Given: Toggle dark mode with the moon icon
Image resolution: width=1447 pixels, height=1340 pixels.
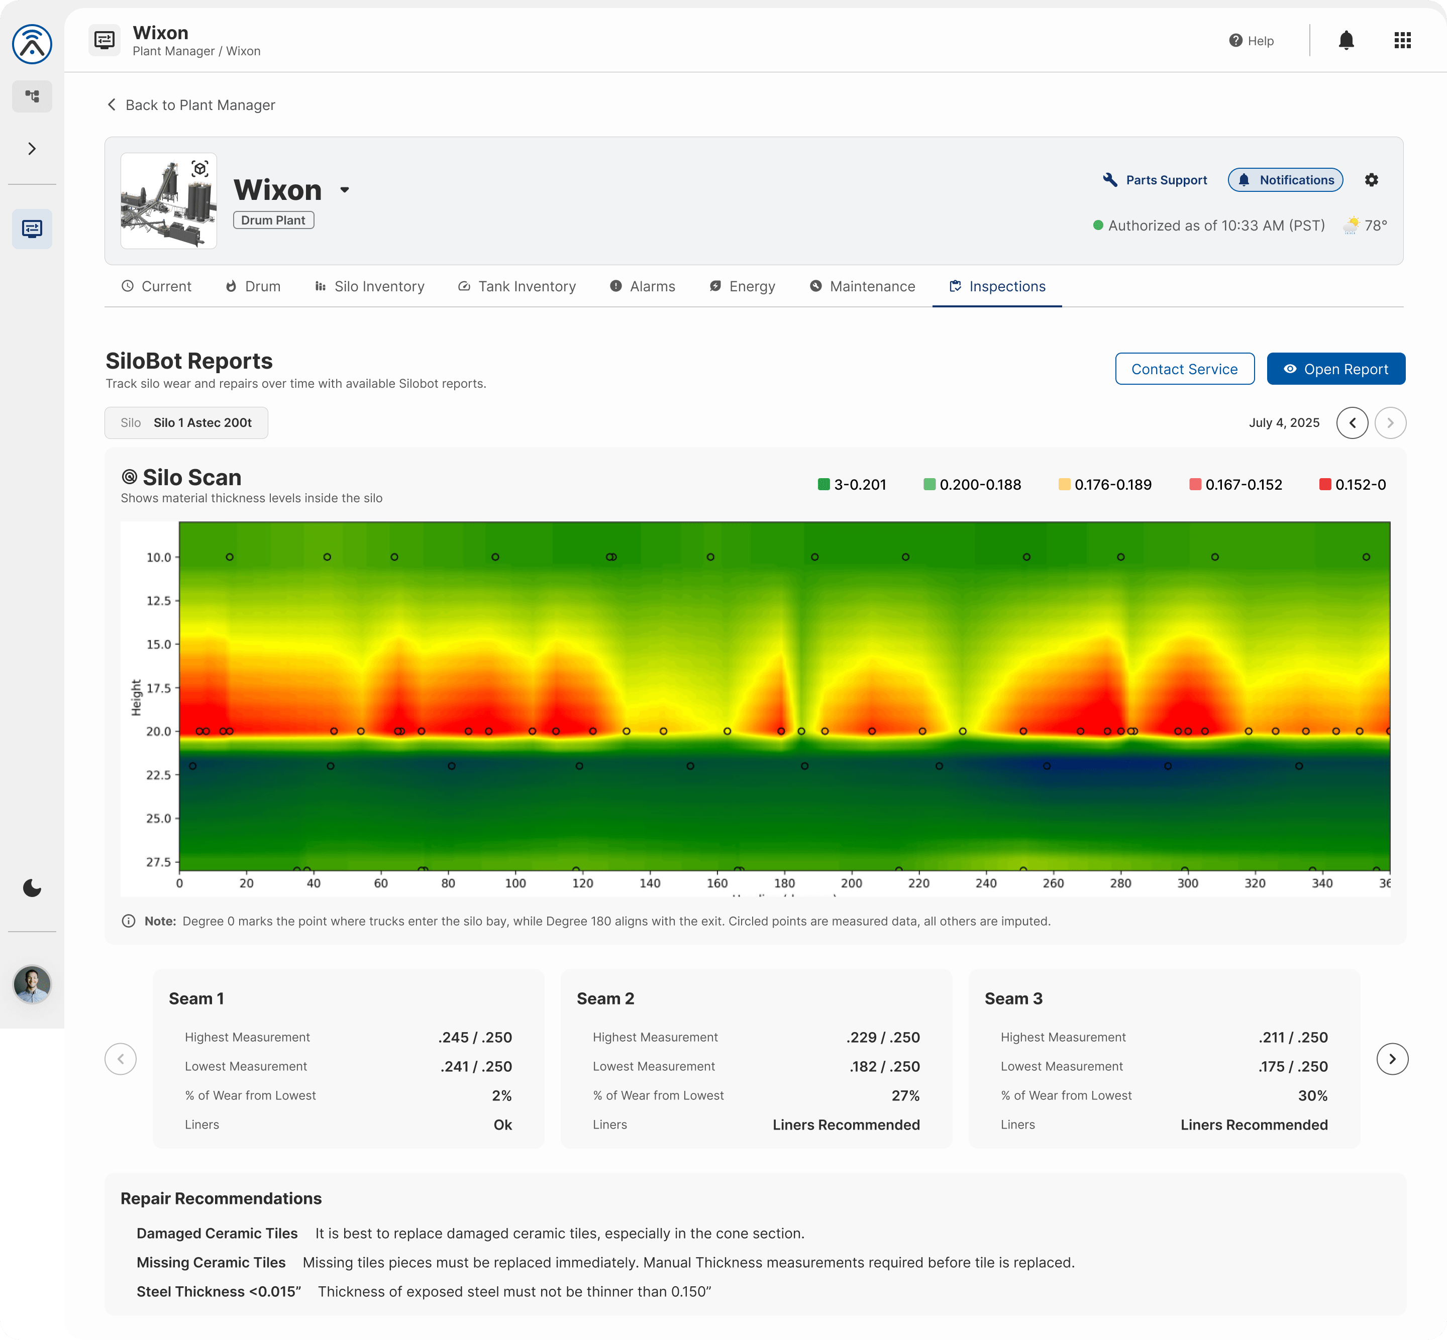Looking at the screenshot, I should 32,887.
